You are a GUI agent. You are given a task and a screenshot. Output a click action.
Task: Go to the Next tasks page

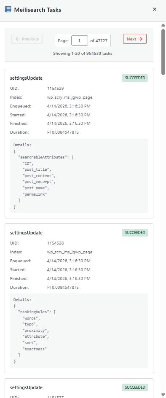pyautogui.click(x=135, y=39)
